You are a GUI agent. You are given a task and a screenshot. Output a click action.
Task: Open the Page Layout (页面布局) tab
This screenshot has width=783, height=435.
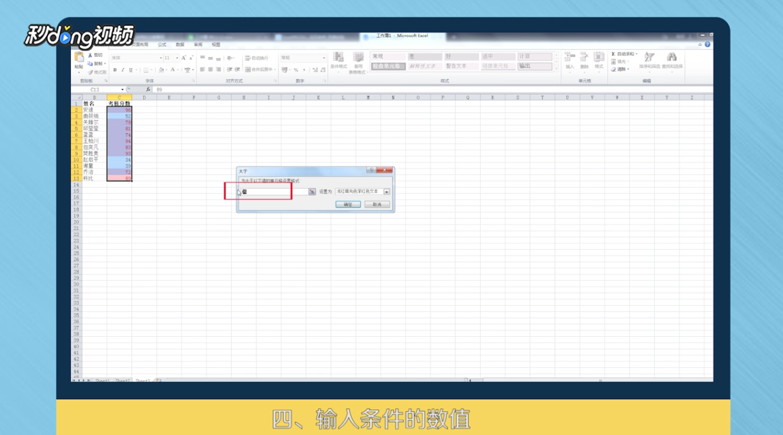point(140,45)
